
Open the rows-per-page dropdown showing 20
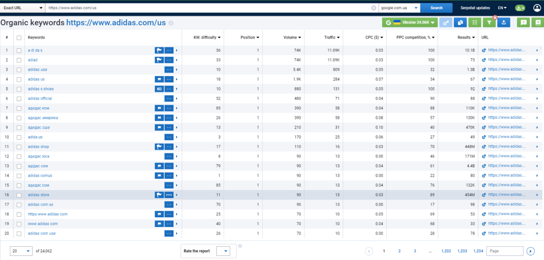(21, 251)
